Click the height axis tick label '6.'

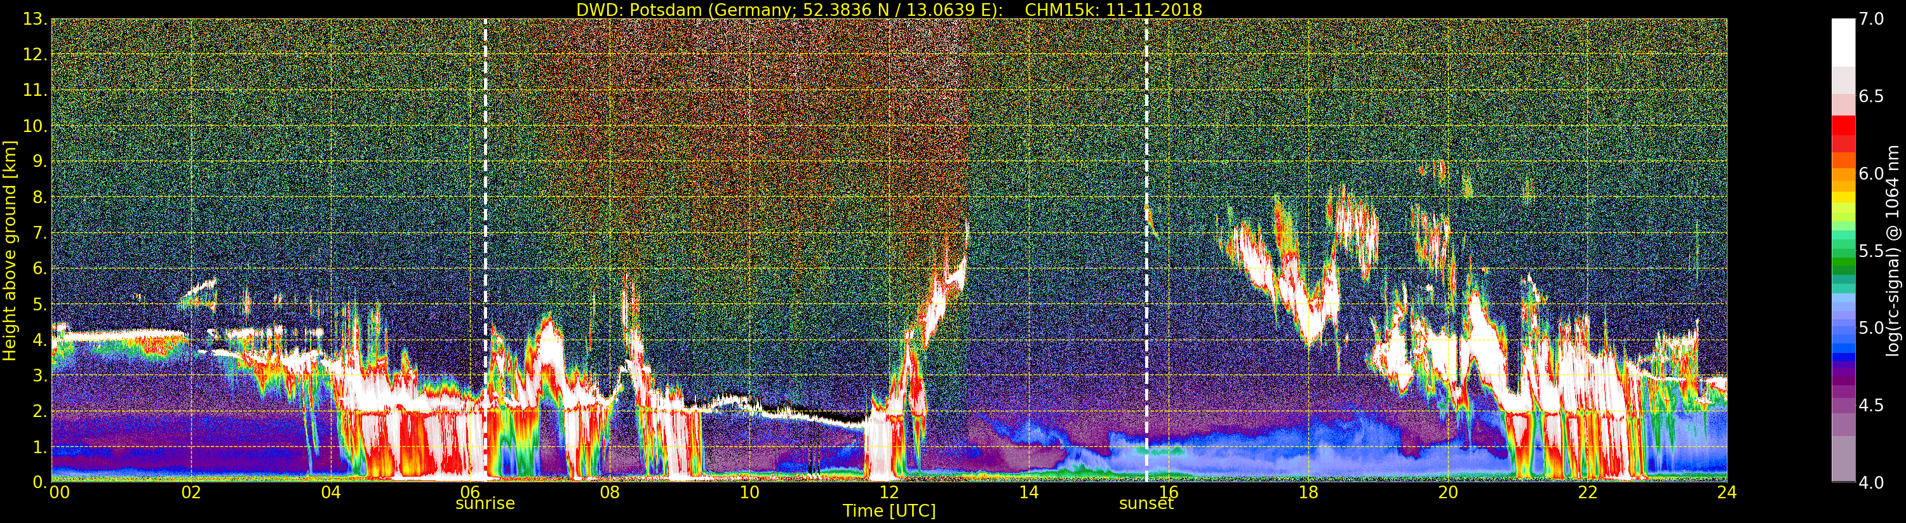pyautogui.click(x=41, y=268)
